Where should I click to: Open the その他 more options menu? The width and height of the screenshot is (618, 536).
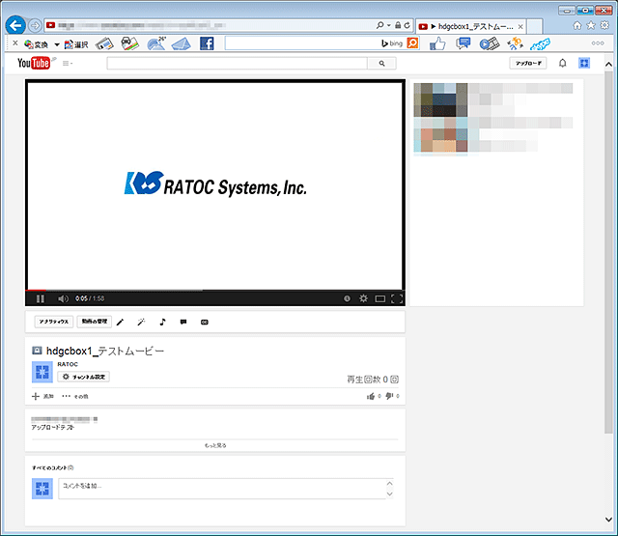tap(75, 396)
